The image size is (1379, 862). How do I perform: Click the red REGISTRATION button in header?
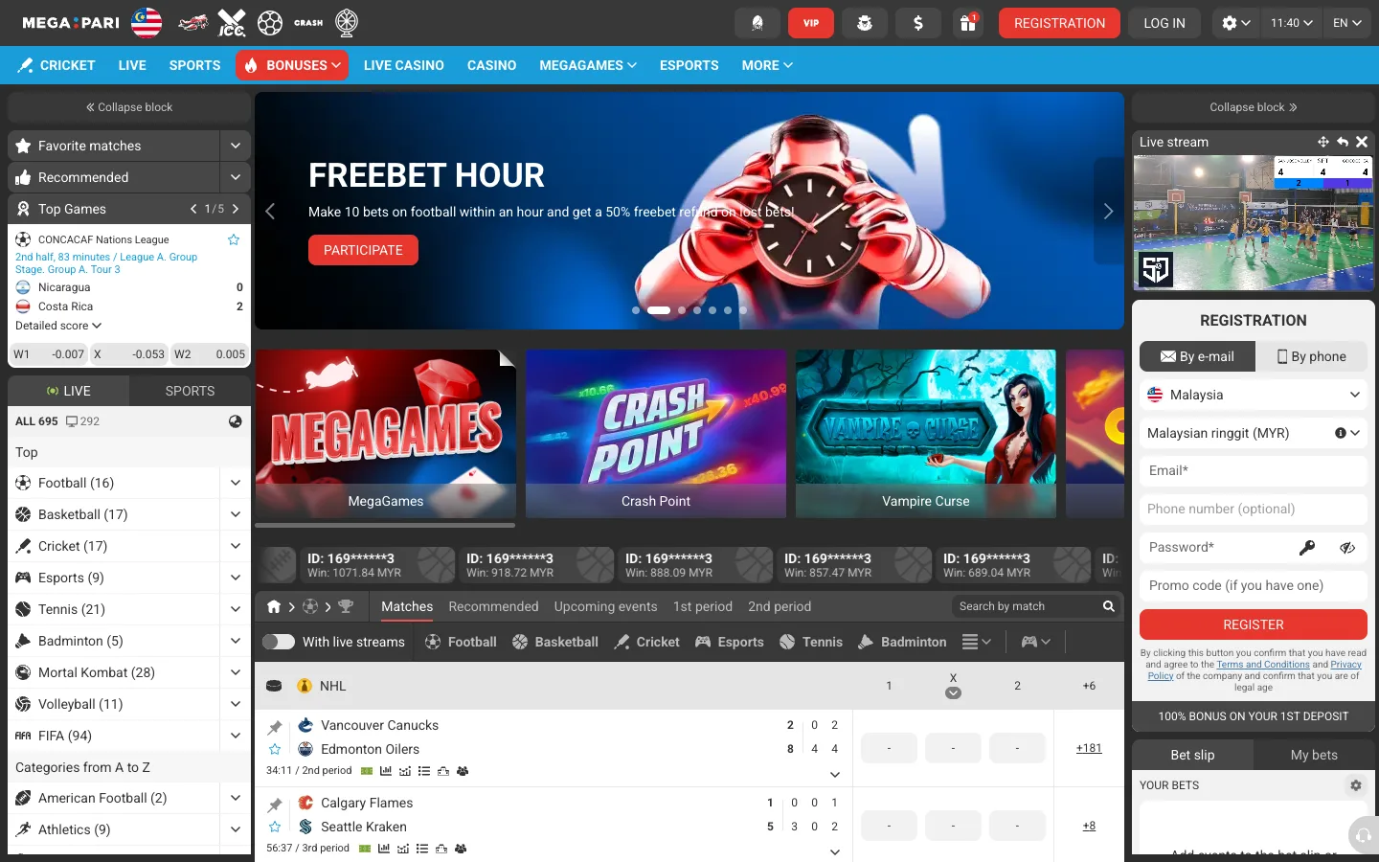(x=1059, y=23)
